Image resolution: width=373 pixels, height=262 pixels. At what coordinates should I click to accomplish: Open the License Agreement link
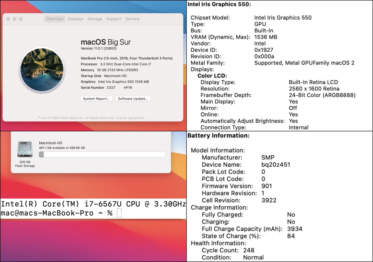(x=130, y=118)
